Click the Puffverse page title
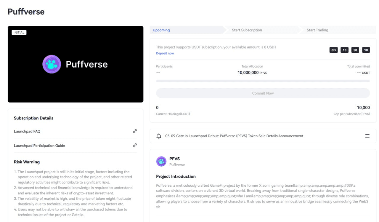Screen dimensions: 379x222 (26, 12)
